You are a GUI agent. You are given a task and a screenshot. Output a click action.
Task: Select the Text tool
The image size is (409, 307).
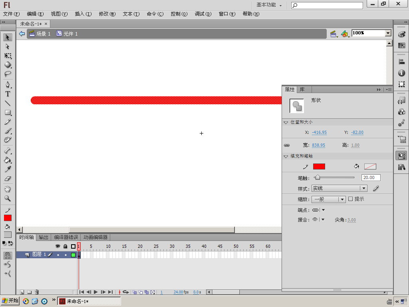(8, 94)
